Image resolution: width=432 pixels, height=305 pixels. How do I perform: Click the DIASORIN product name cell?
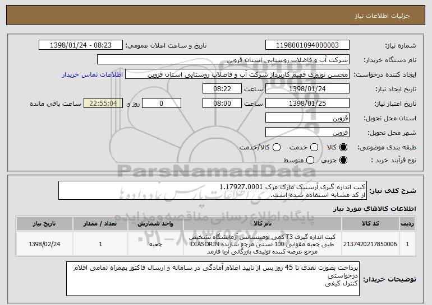pos(263,244)
